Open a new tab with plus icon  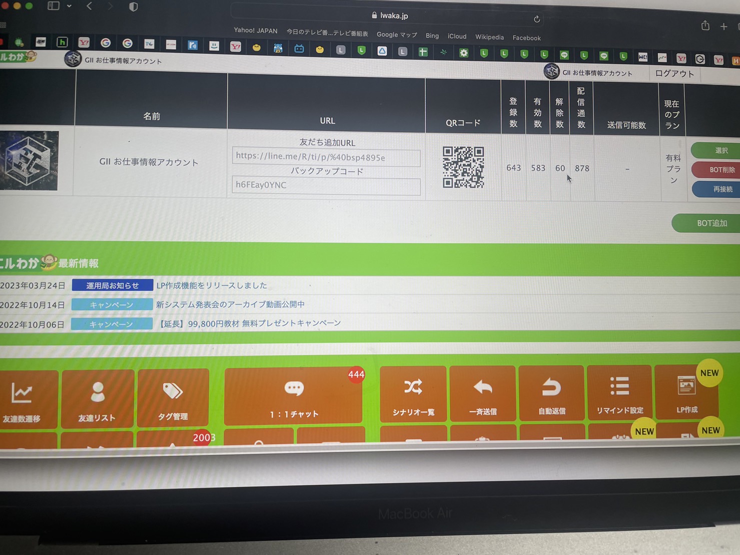point(724,27)
